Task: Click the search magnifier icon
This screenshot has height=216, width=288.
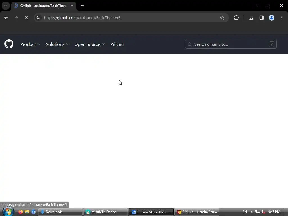Action: [190, 44]
